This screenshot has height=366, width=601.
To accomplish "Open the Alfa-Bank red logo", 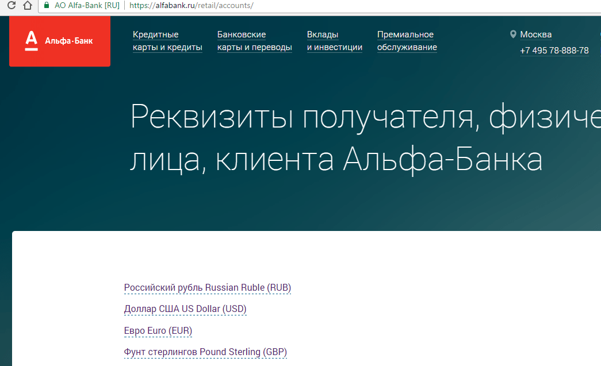I will pyautogui.click(x=60, y=41).
